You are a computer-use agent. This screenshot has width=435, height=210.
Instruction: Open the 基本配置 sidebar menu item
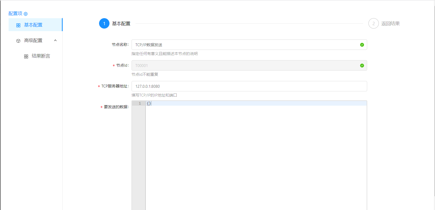coord(33,25)
